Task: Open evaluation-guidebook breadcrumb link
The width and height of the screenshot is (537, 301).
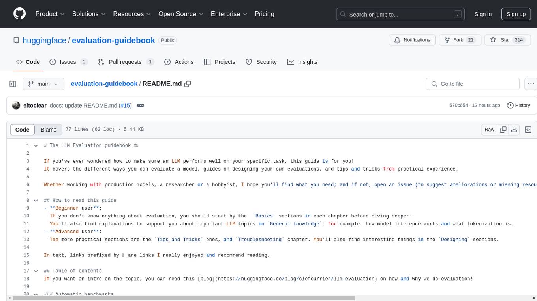Action: 104,84
